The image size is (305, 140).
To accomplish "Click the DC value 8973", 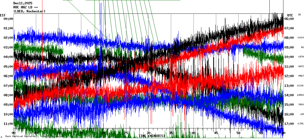I will click(300, 66).
